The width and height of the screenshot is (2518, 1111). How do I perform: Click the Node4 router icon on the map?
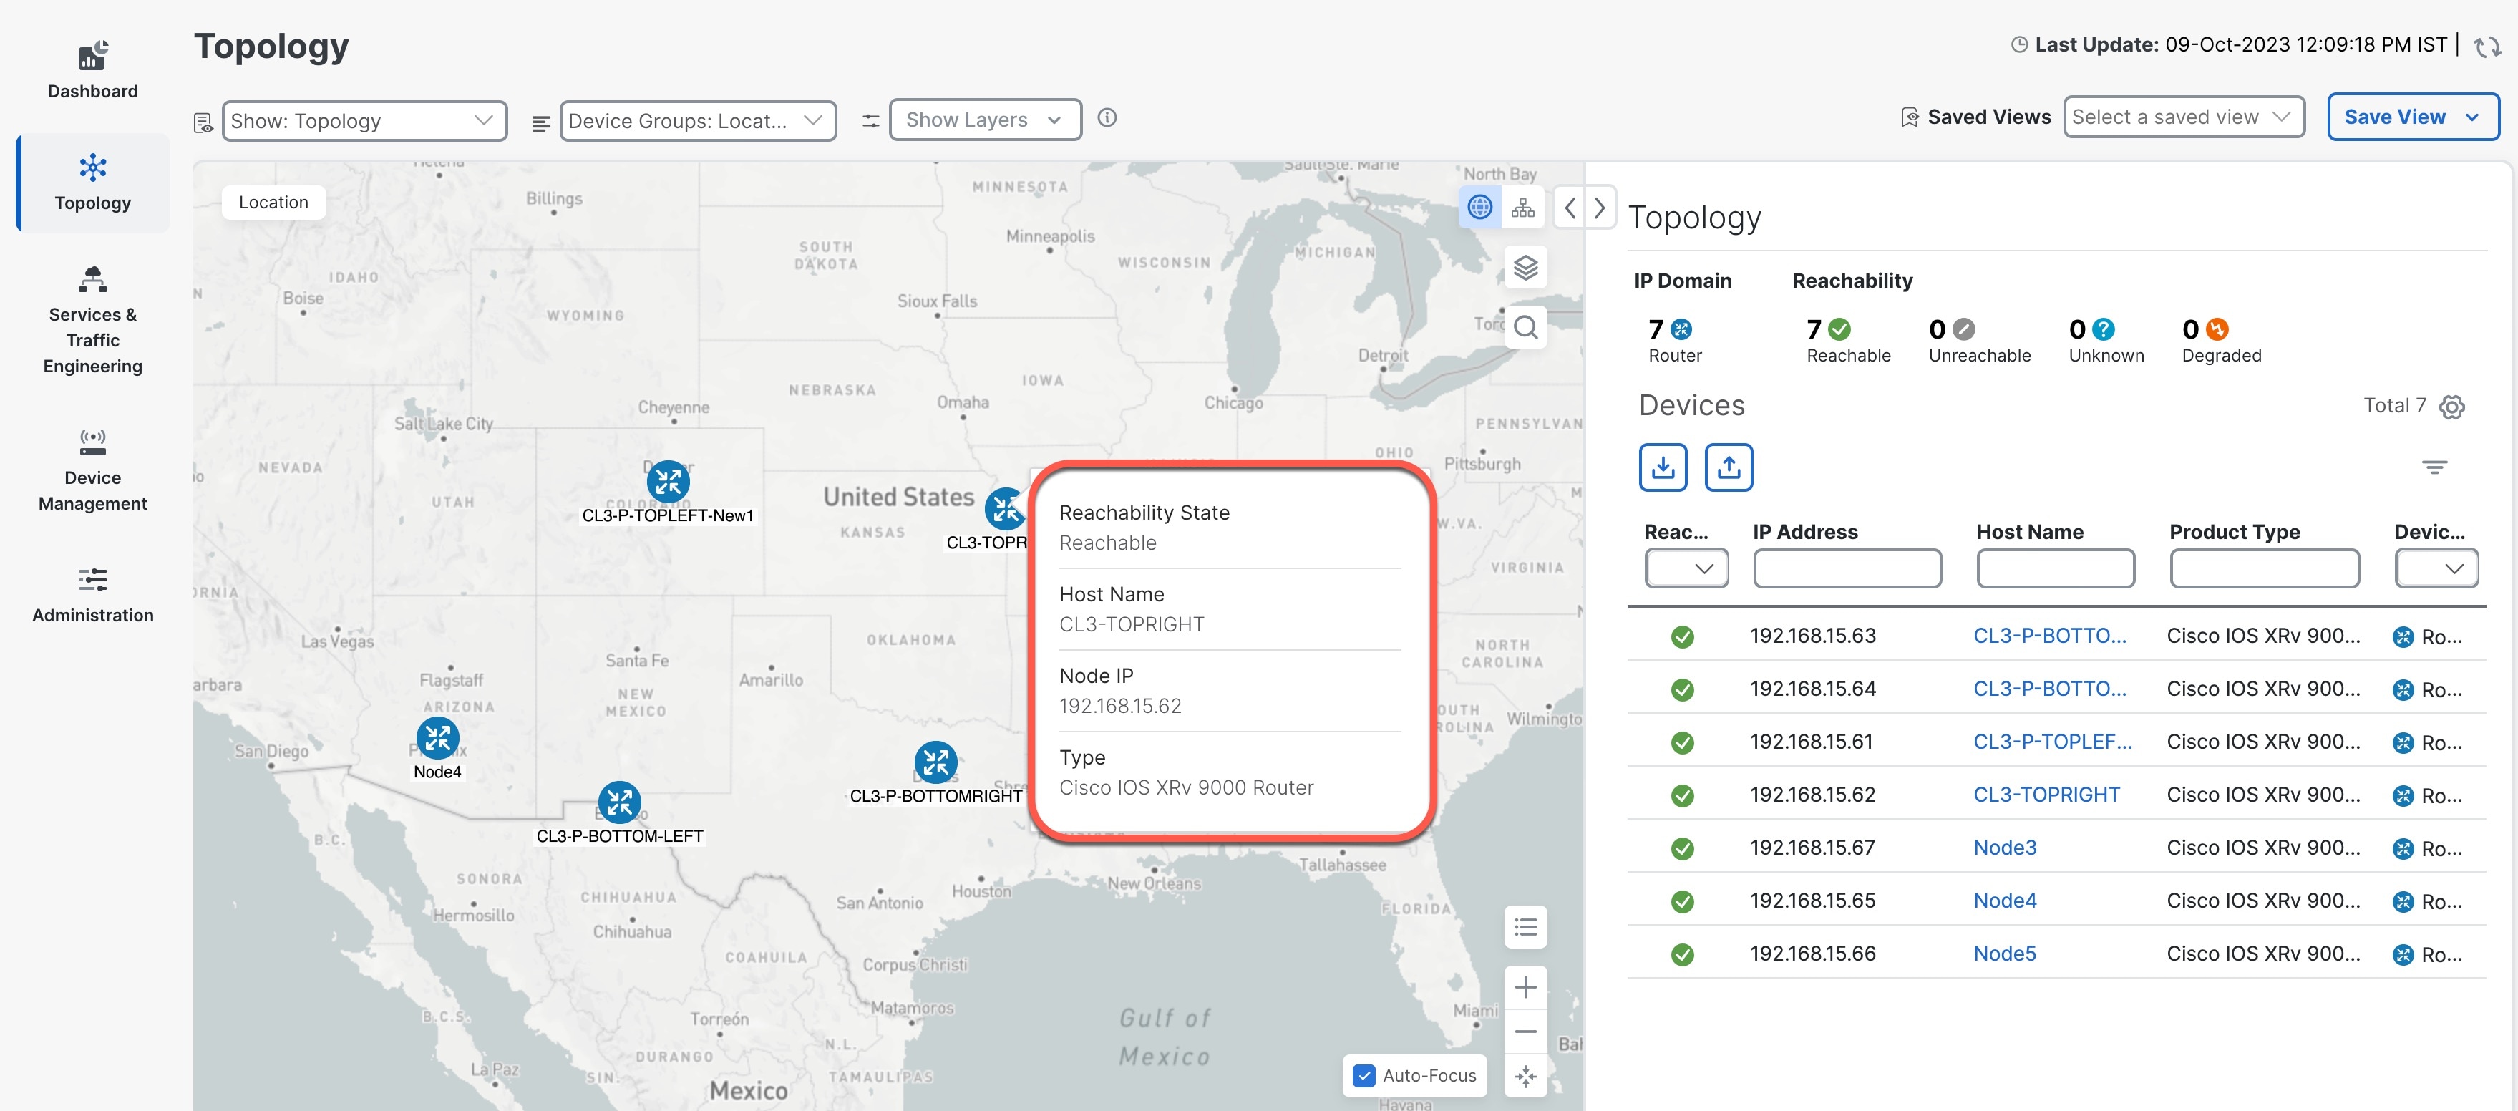[x=437, y=738]
